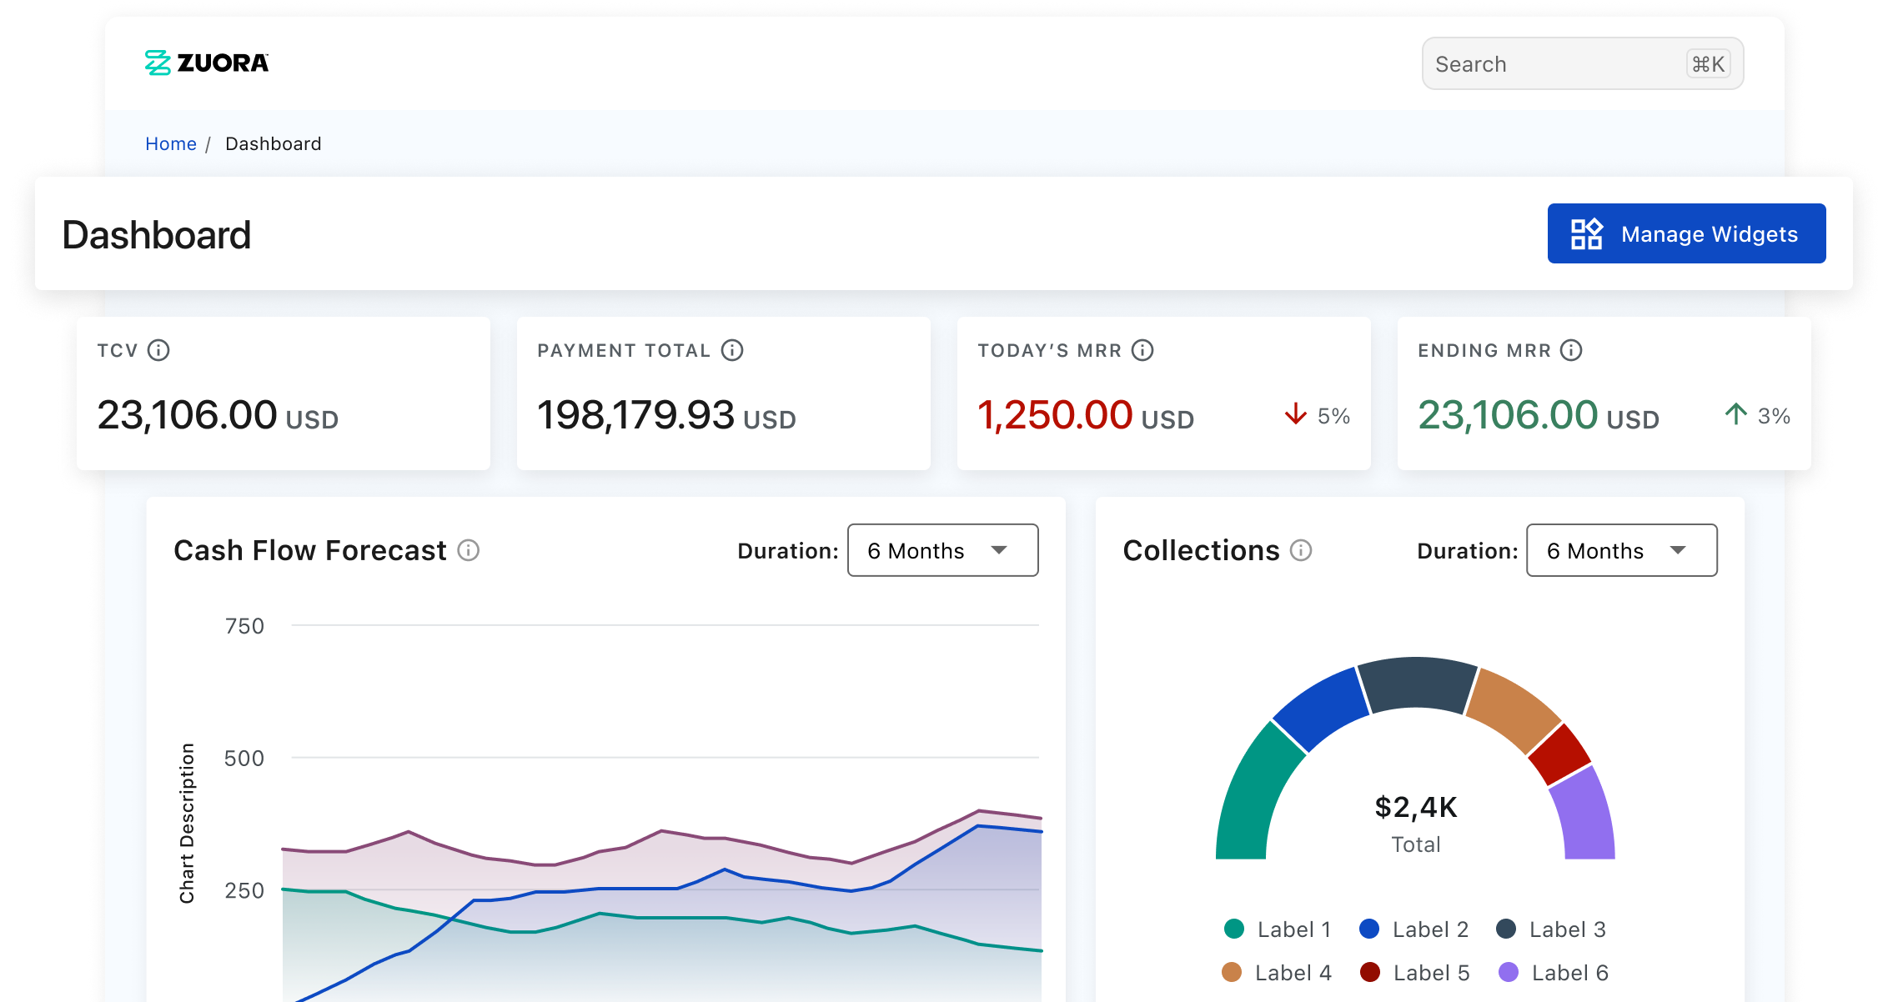
Task: Click the Payment Total info icon
Action: pos(732,350)
